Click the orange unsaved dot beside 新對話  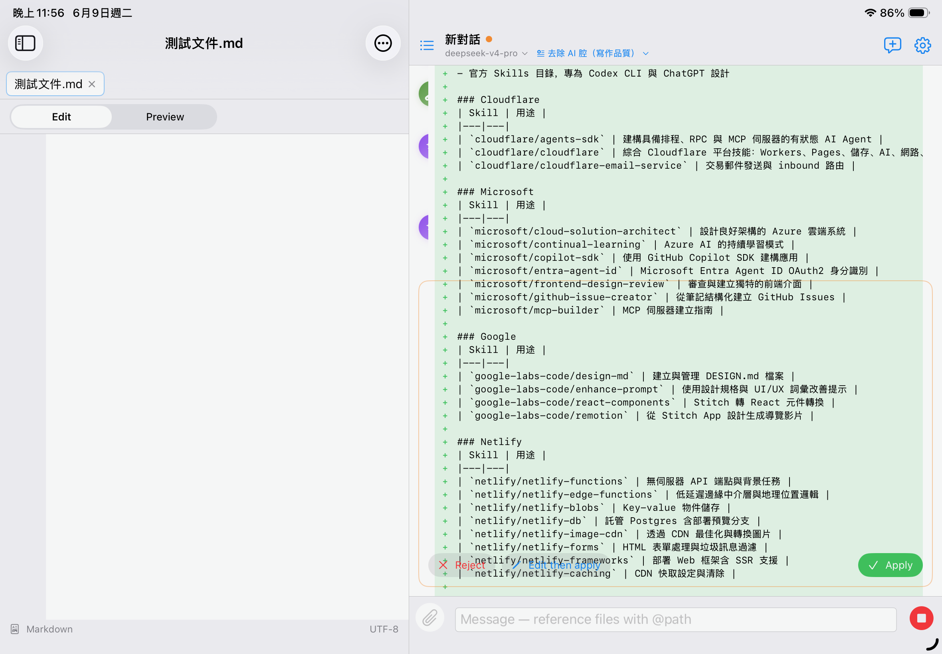[x=489, y=39]
